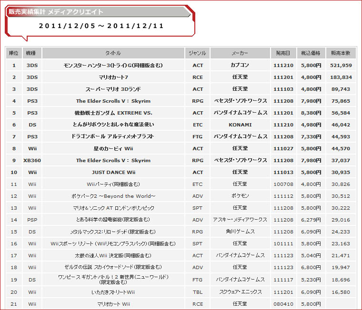
Task: Click PS3 The Elder Scrolls V: Skyrim title
Action: tap(113, 101)
